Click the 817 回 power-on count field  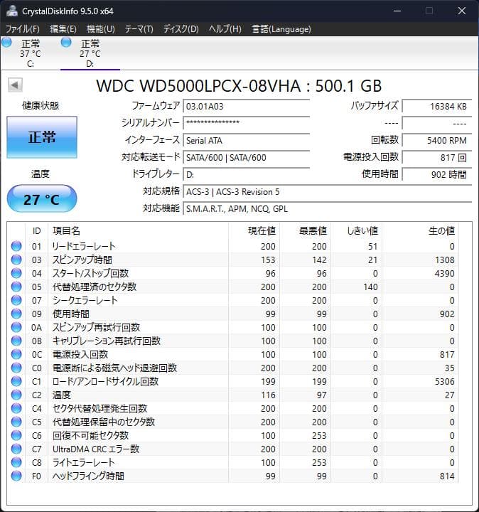pyautogui.click(x=437, y=158)
